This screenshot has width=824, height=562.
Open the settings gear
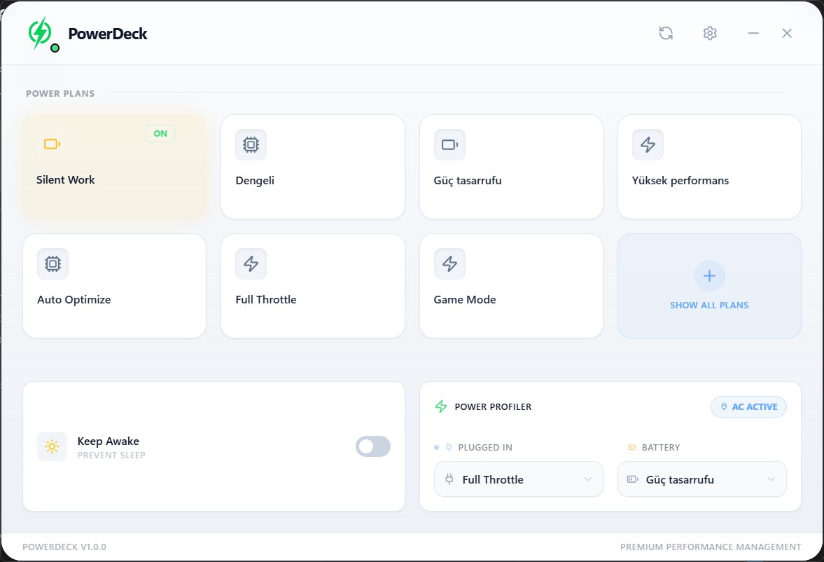click(710, 33)
